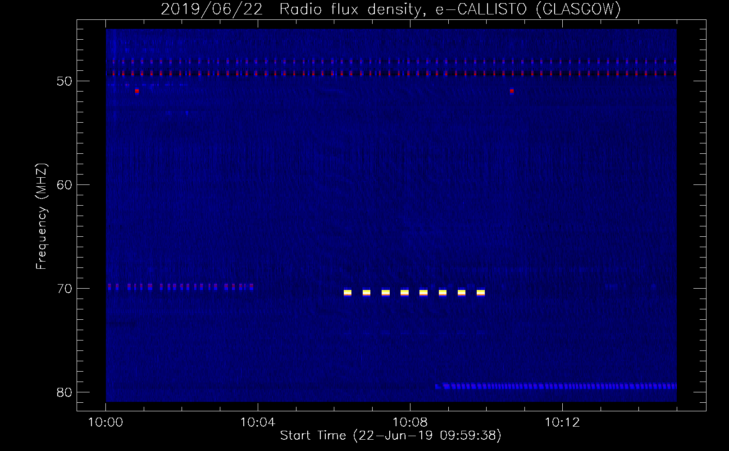Image resolution: width=729 pixels, height=451 pixels.
Task: Click the 10:08 time tick label
Action: point(410,423)
